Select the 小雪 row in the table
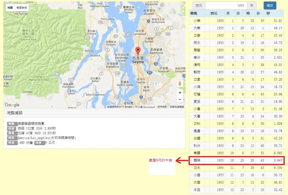Screen dimensions: 288x195 (x=236, y=175)
